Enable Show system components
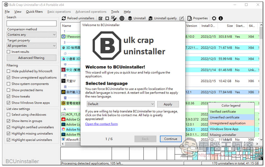The height and width of the screenshot is (167, 265). pos(8,84)
